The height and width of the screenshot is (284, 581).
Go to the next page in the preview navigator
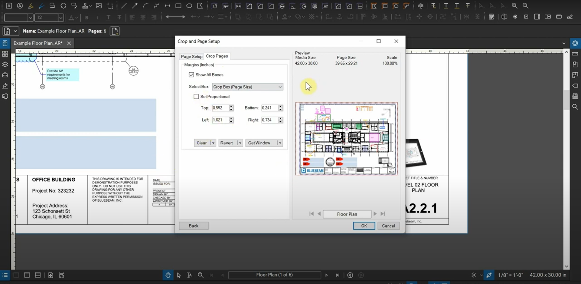point(375,214)
